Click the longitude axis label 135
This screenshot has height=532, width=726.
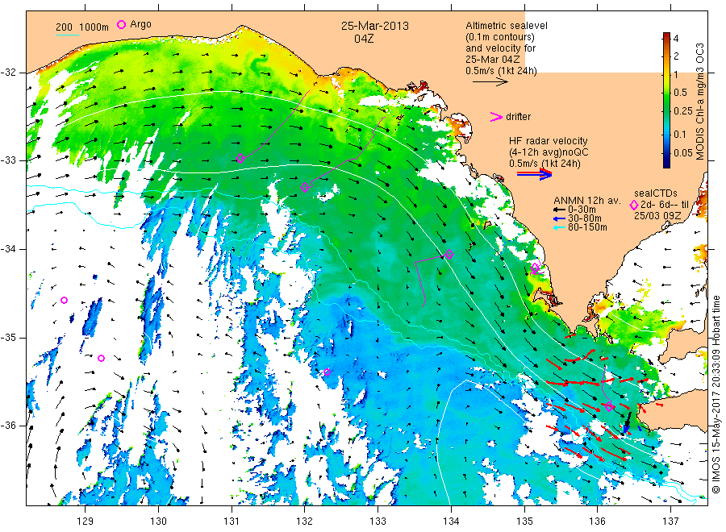coord(524,522)
